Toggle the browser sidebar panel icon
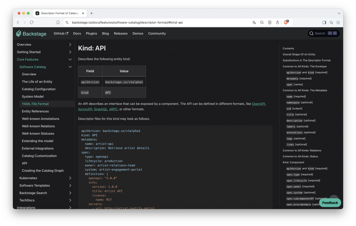 tap(324, 23)
